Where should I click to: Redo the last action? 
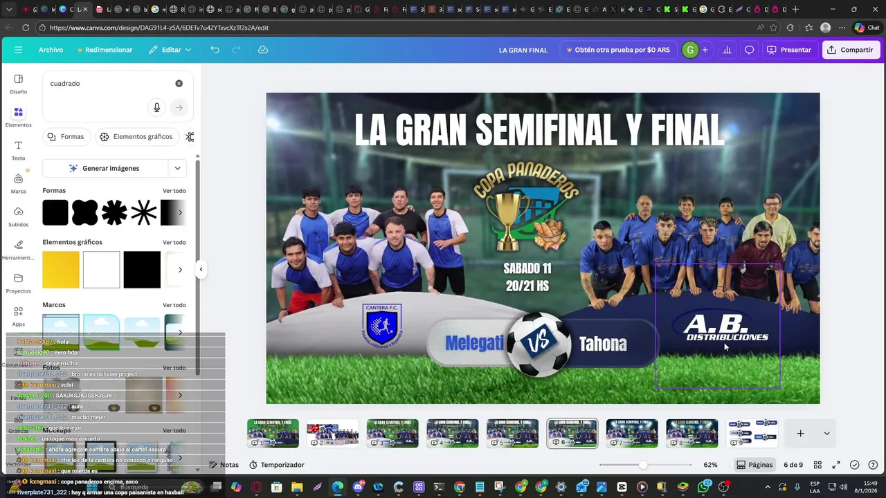pos(237,50)
